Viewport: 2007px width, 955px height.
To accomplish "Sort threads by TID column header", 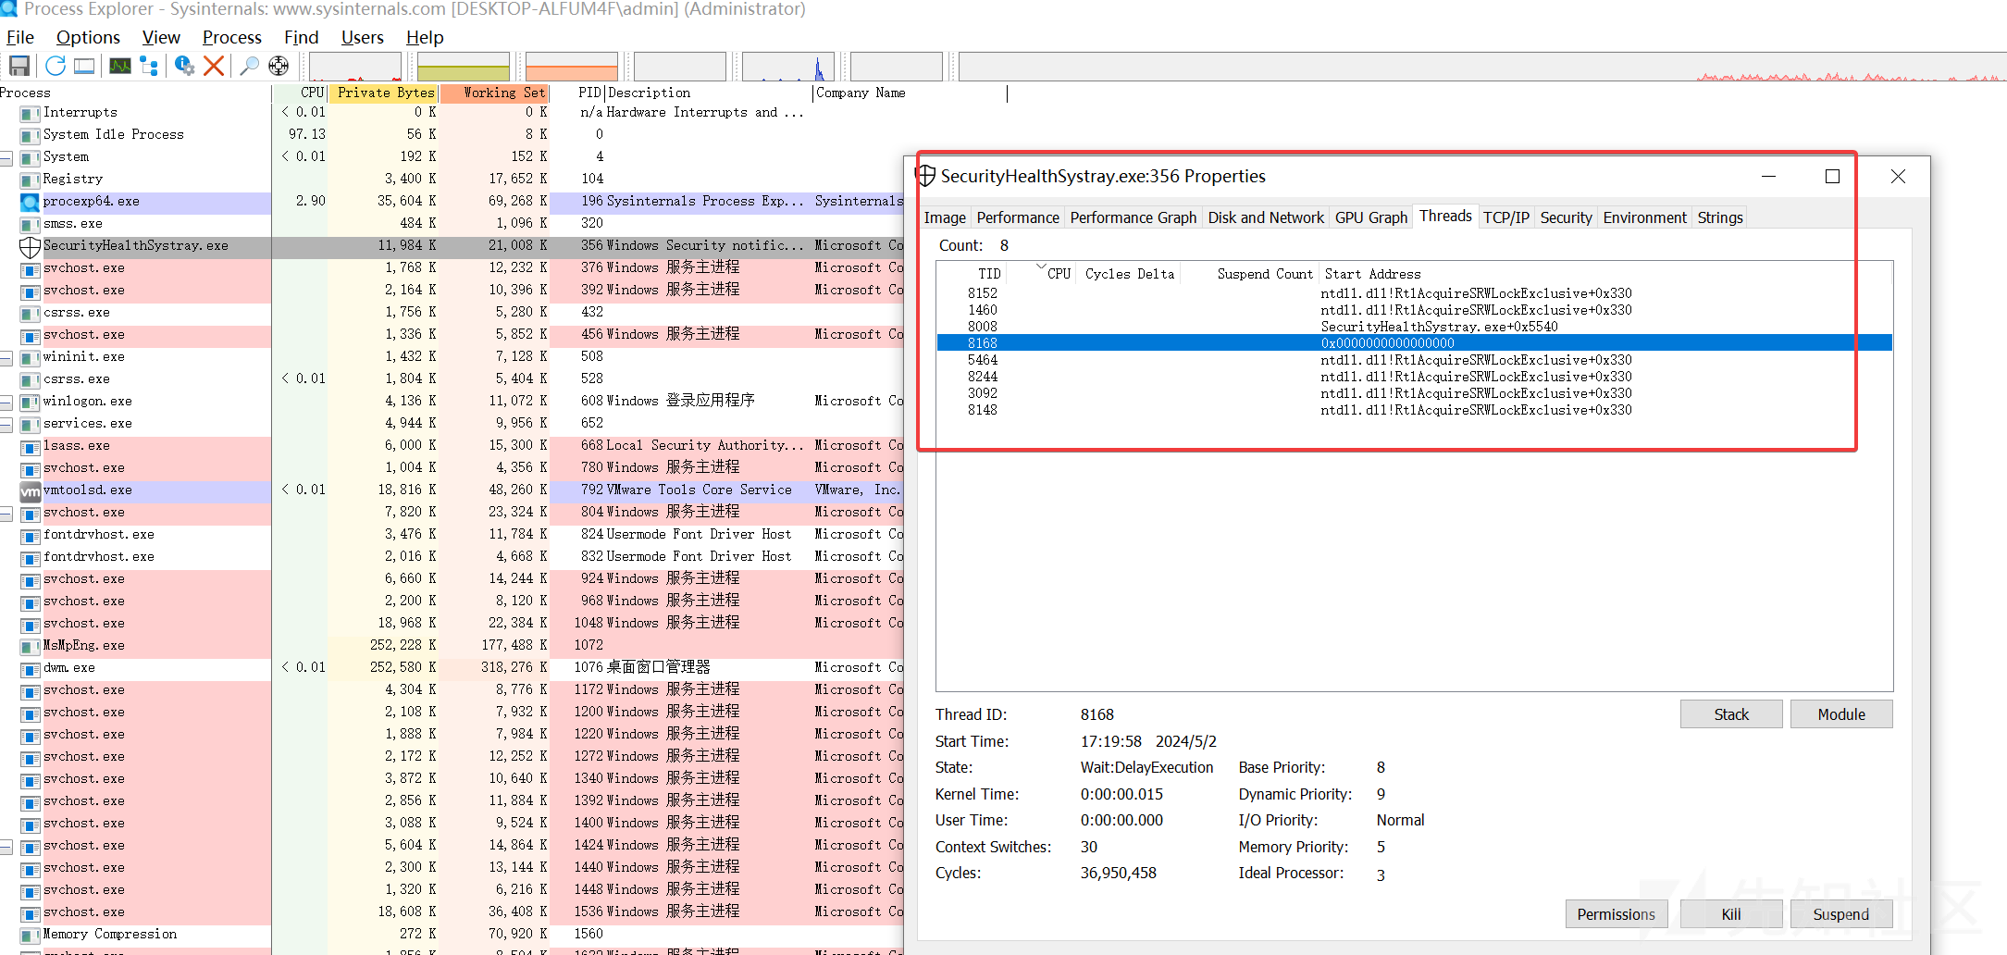I will 973,274.
